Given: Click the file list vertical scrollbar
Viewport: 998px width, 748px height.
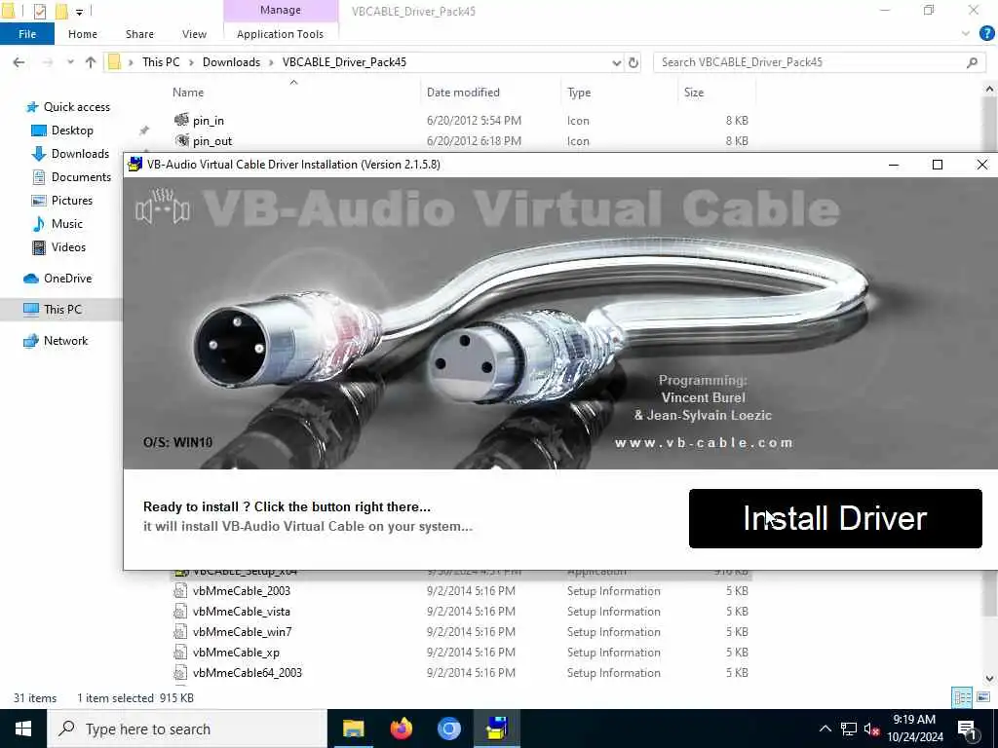Looking at the screenshot, I should pos(990,356).
